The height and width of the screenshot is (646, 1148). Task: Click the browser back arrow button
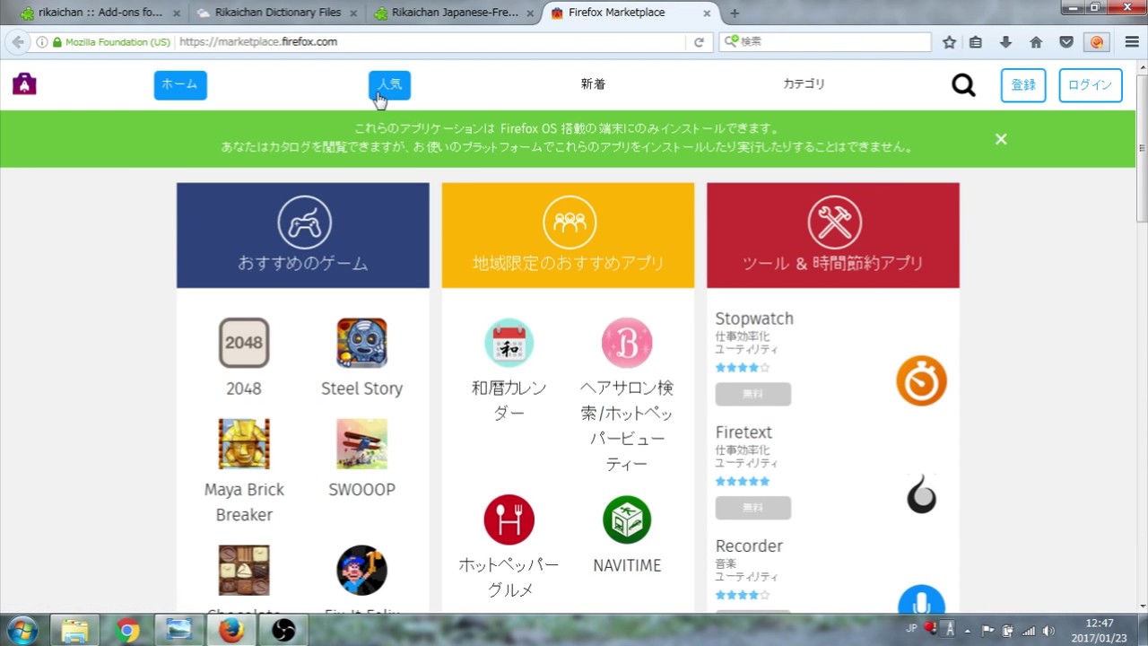click(x=18, y=42)
